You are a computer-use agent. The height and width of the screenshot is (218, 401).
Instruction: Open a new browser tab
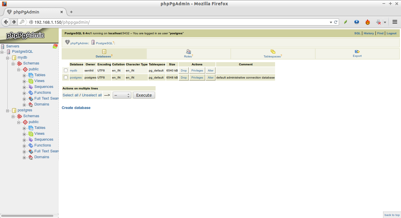click(x=71, y=12)
